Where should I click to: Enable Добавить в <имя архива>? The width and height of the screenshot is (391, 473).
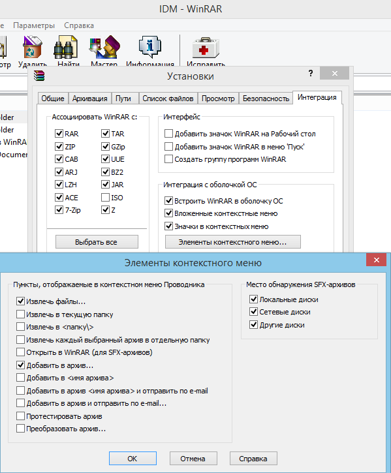pyautogui.click(x=20, y=378)
